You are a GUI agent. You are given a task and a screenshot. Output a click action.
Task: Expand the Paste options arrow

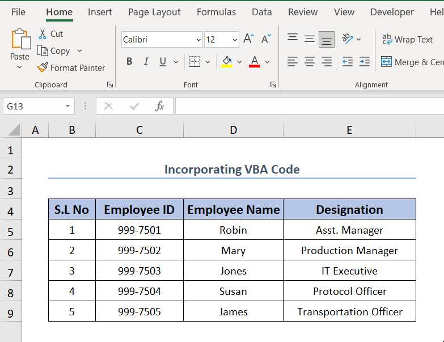pos(19,67)
